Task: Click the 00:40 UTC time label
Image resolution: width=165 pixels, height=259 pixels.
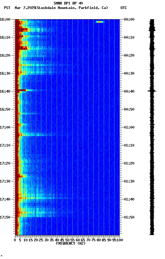Action: 129,91
